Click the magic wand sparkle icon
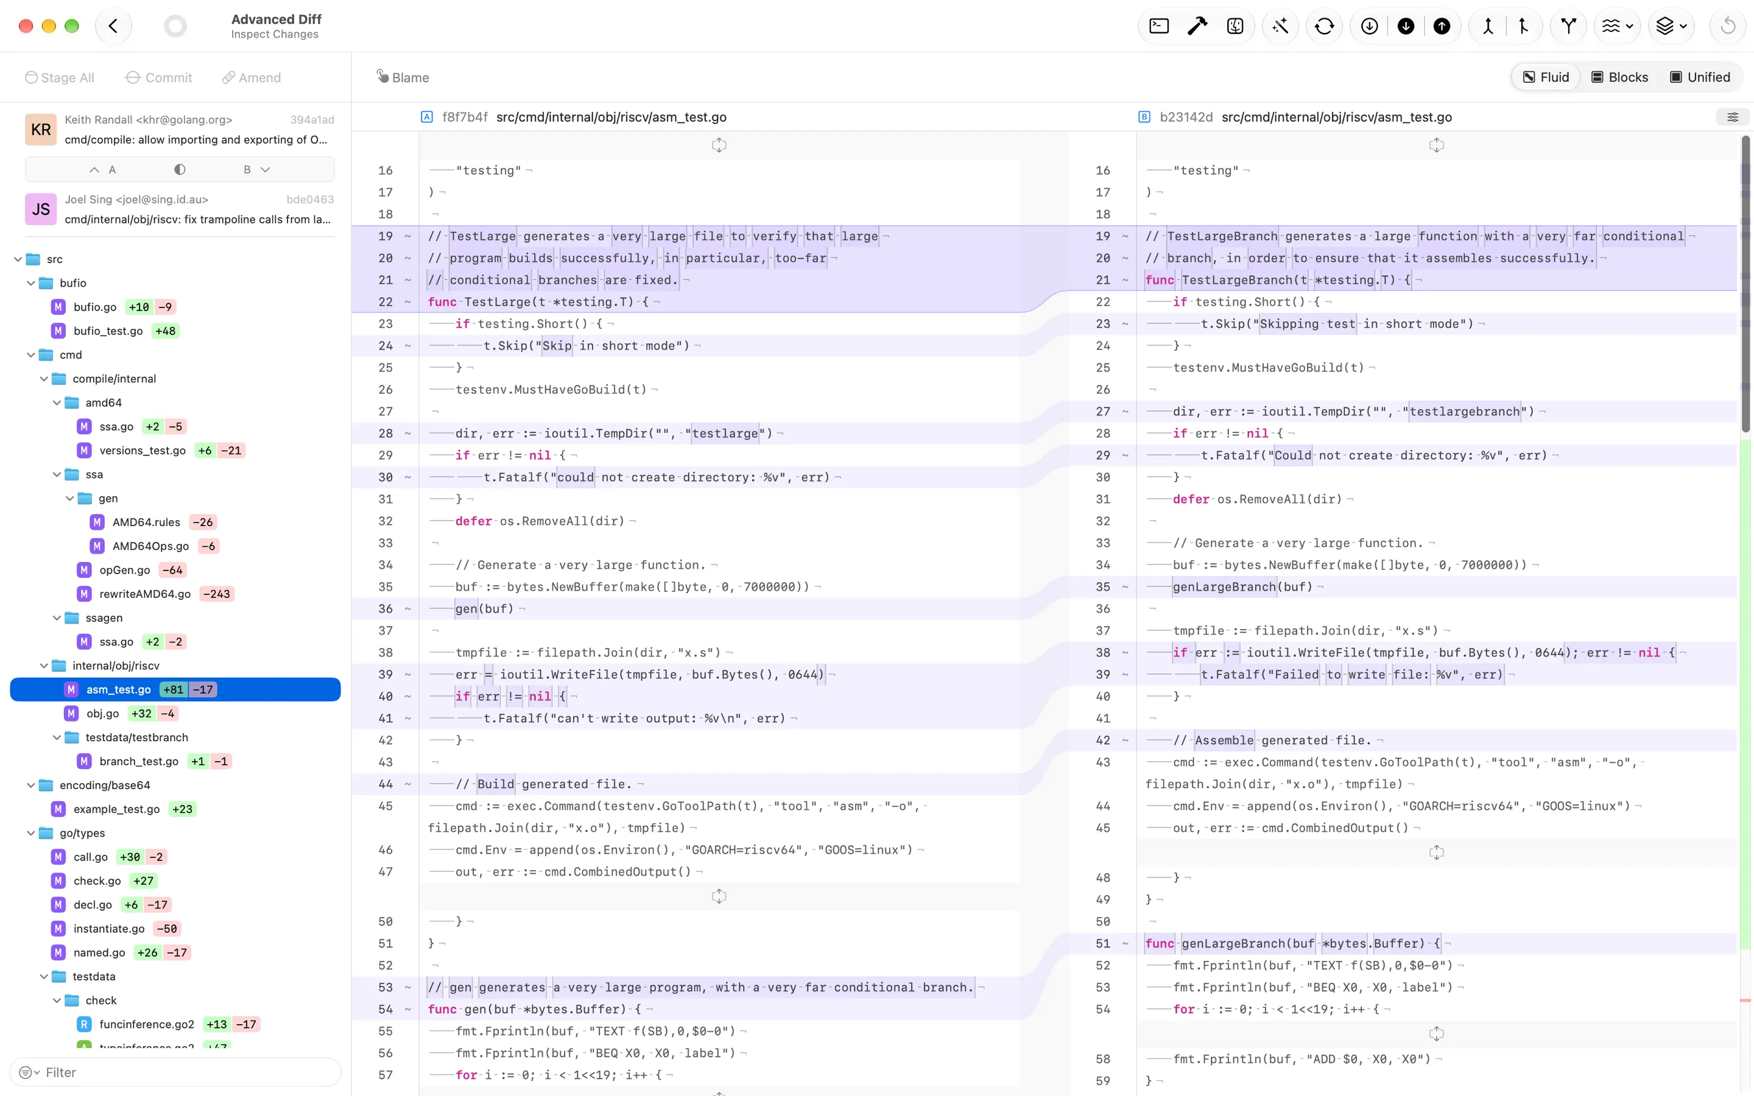 point(1280,26)
